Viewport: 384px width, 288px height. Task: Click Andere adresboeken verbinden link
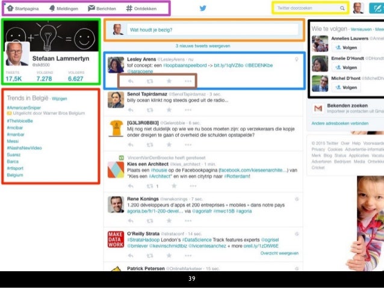340,123
